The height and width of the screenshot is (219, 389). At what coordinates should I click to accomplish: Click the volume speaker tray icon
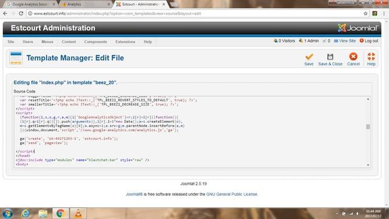coord(358,214)
